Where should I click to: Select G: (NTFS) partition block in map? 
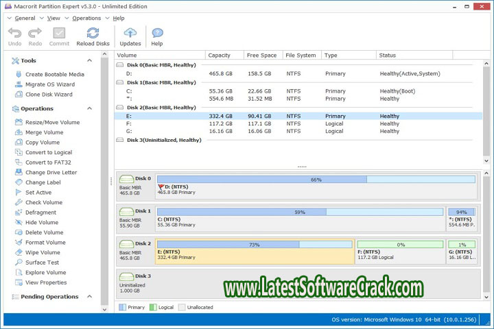point(462,252)
